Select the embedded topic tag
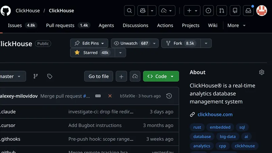 (x=220, y=127)
